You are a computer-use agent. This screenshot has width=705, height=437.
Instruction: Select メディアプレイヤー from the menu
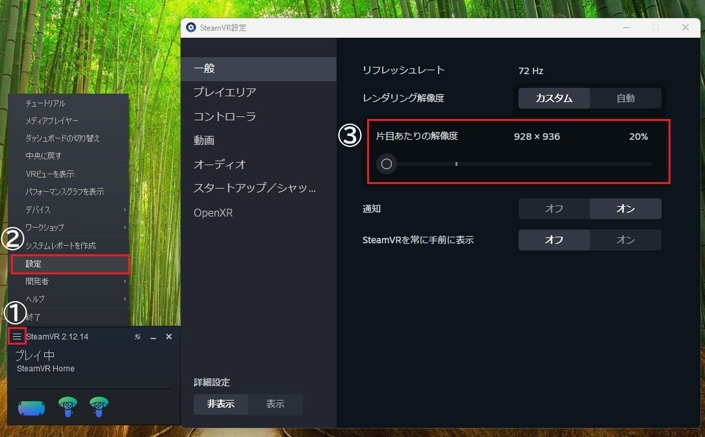(68, 120)
